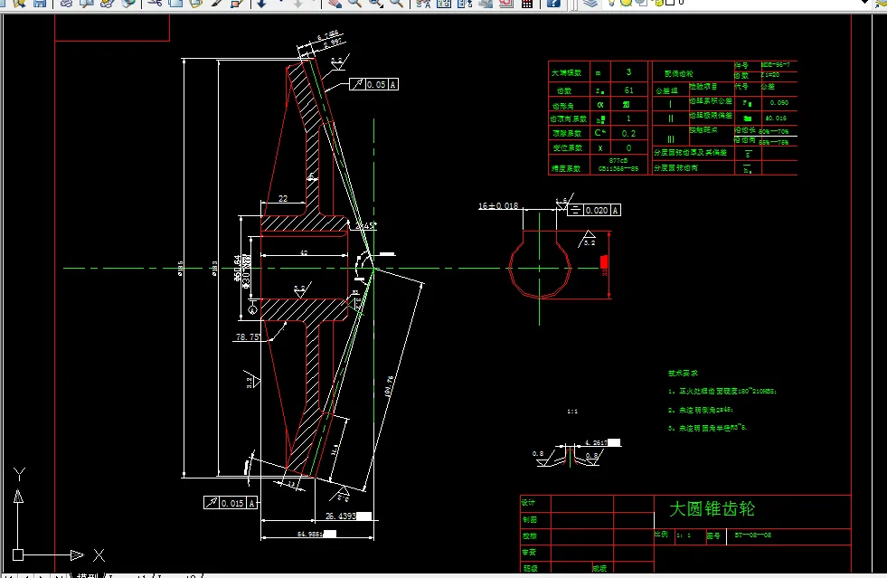Go to the next layout tab arrow
887x578 pixels.
(x=42, y=575)
